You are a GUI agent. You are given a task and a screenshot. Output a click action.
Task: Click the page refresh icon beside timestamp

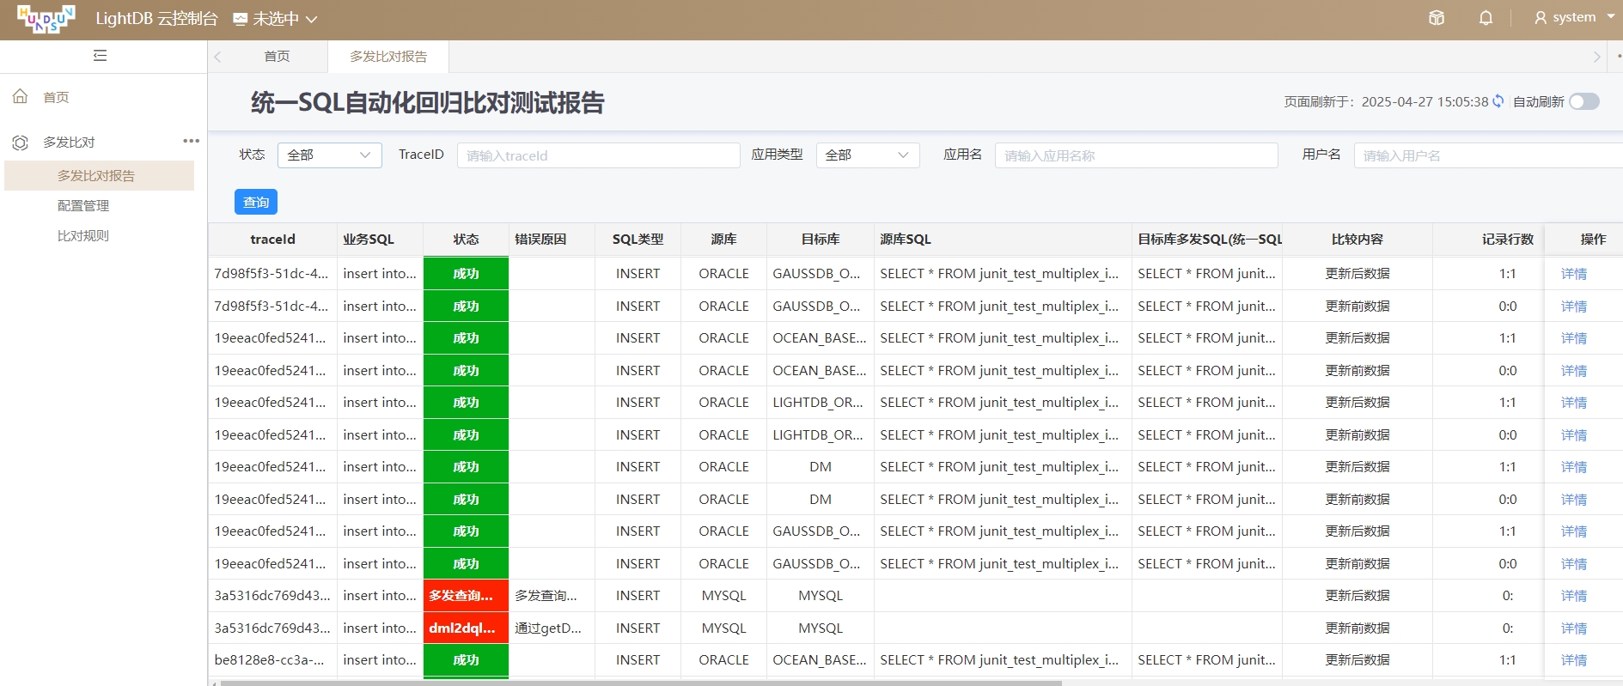tap(1498, 101)
